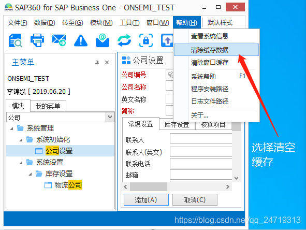Collapse the 系统设置 tree node

pyautogui.click(x=21, y=163)
